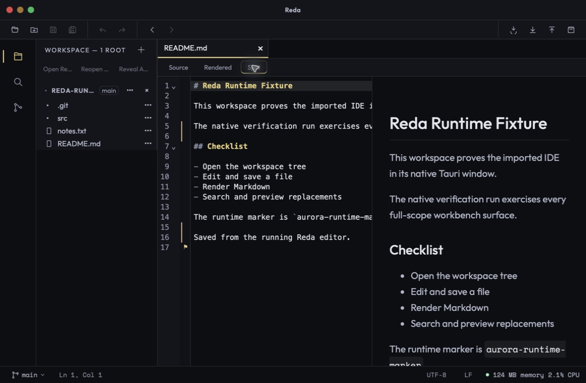Expand the .git folder
586x383 pixels.
(x=48, y=106)
